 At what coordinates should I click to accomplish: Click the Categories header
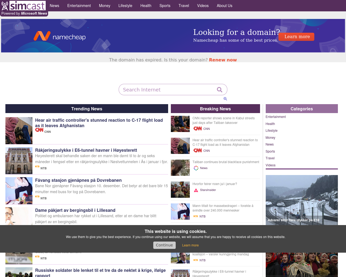[x=302, y=109]
